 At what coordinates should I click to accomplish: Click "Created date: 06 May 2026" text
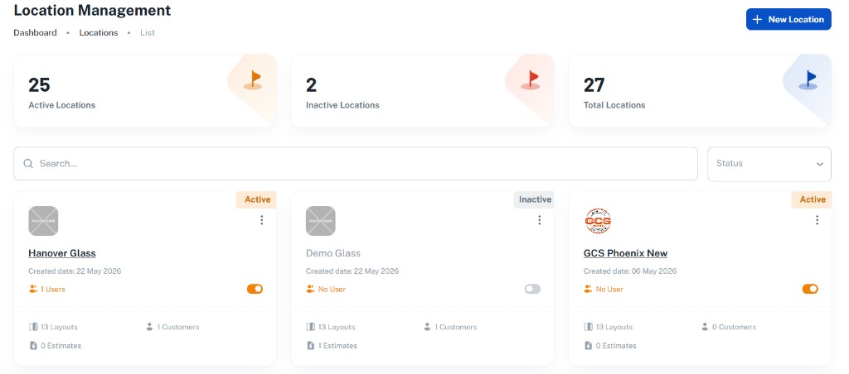coord(630,271)
